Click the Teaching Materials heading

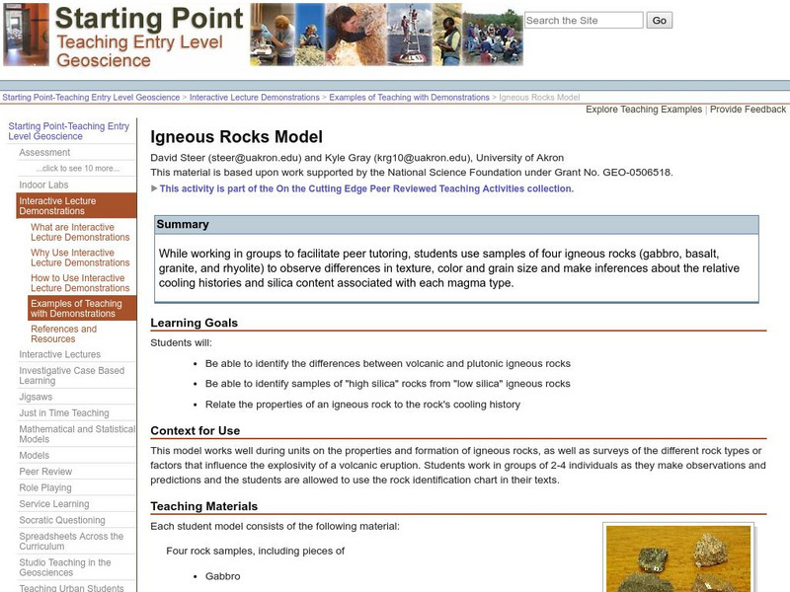(203, 506)
